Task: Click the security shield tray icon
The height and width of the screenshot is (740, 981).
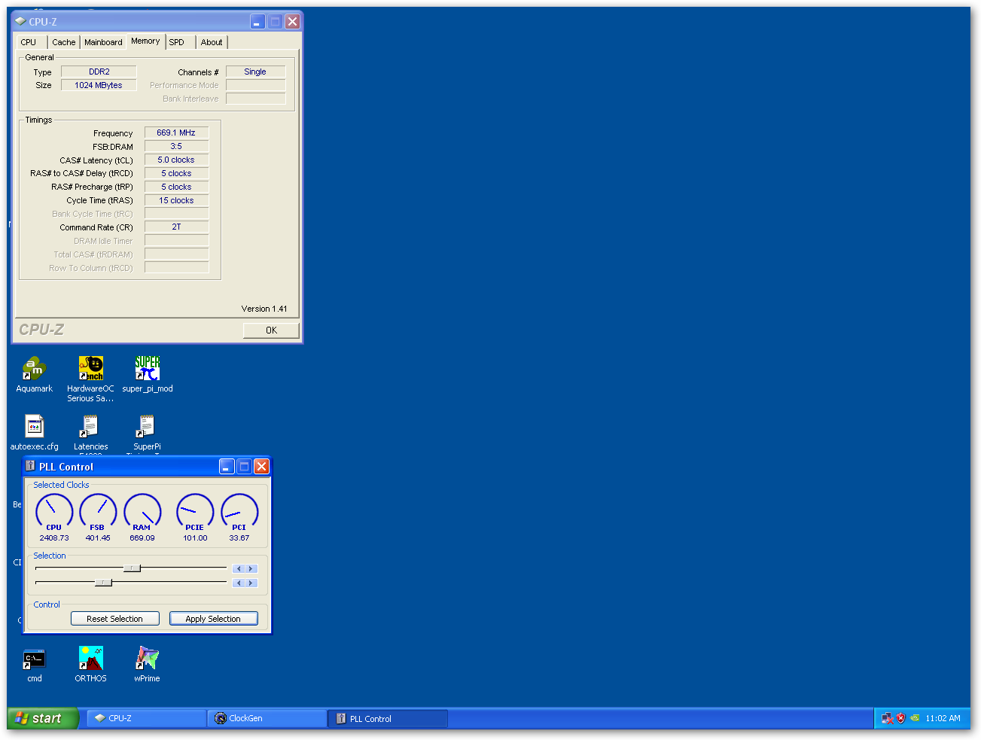Action: (x=900, y=718)
